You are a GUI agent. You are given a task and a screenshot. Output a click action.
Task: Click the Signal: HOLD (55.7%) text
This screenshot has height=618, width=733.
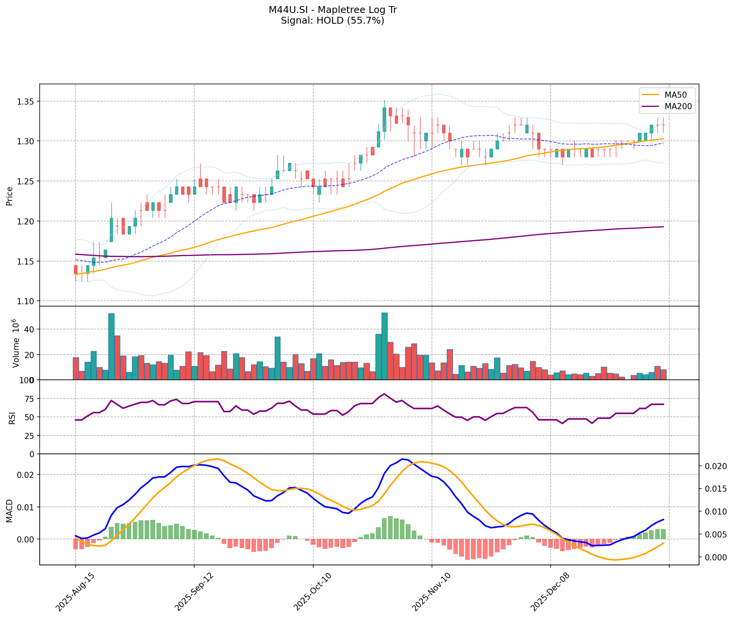[332, 21]
